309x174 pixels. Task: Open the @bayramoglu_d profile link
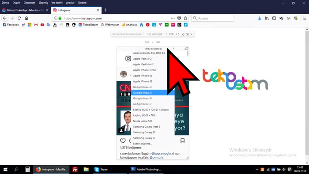(x=162, y=153)
